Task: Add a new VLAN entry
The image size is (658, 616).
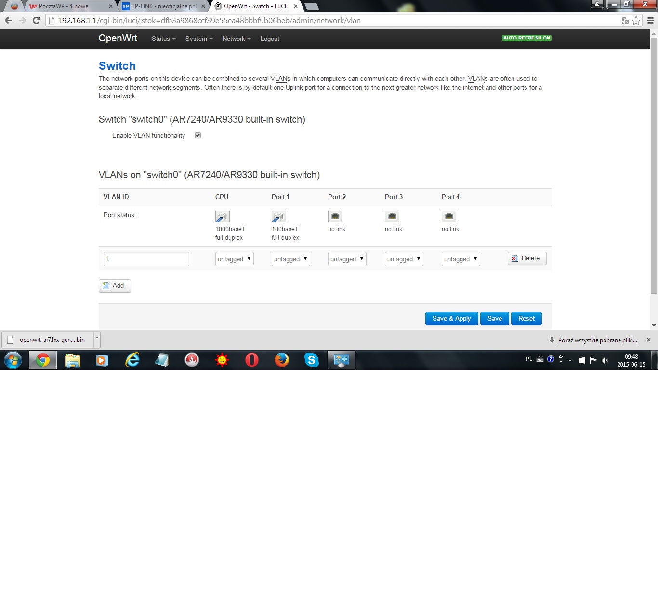Action: click(x=115, y=286)
